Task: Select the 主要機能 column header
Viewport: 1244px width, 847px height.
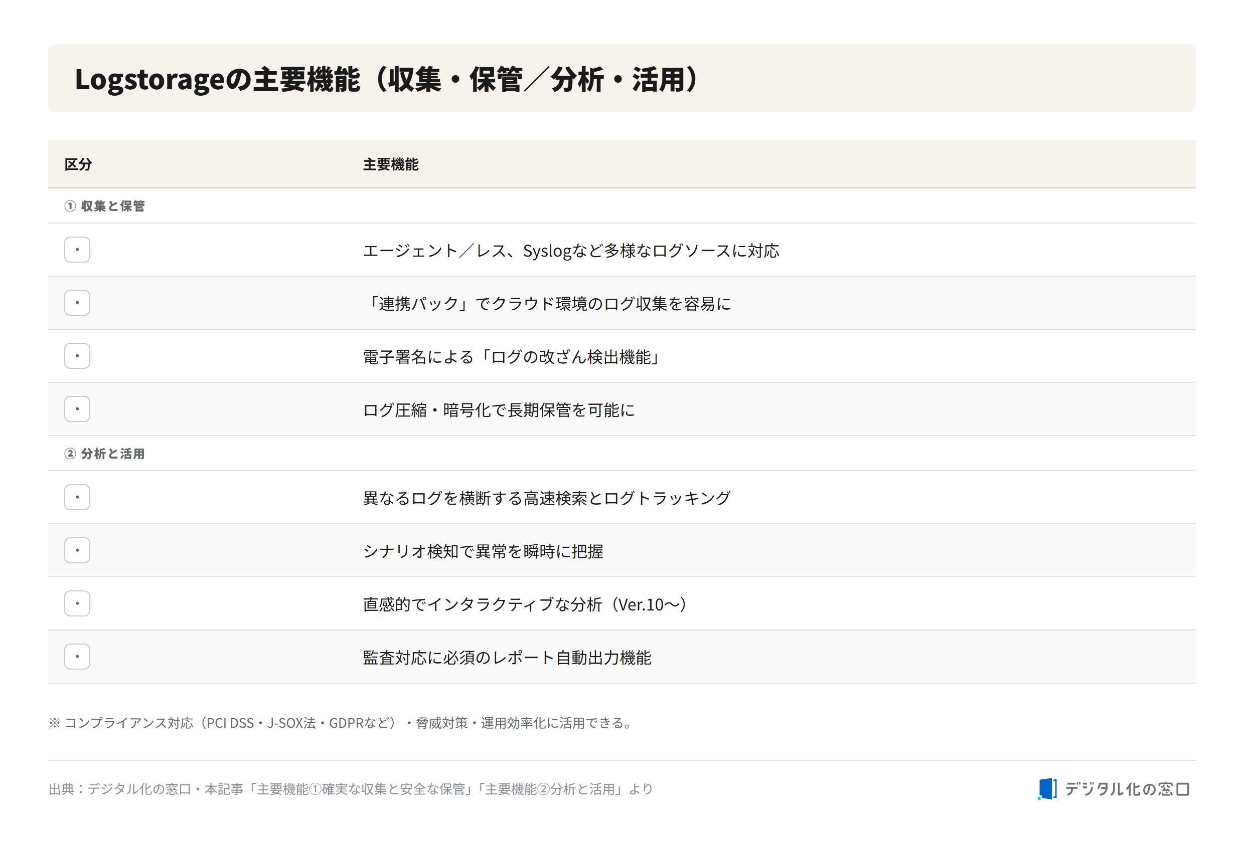Action: coord(391,165)
